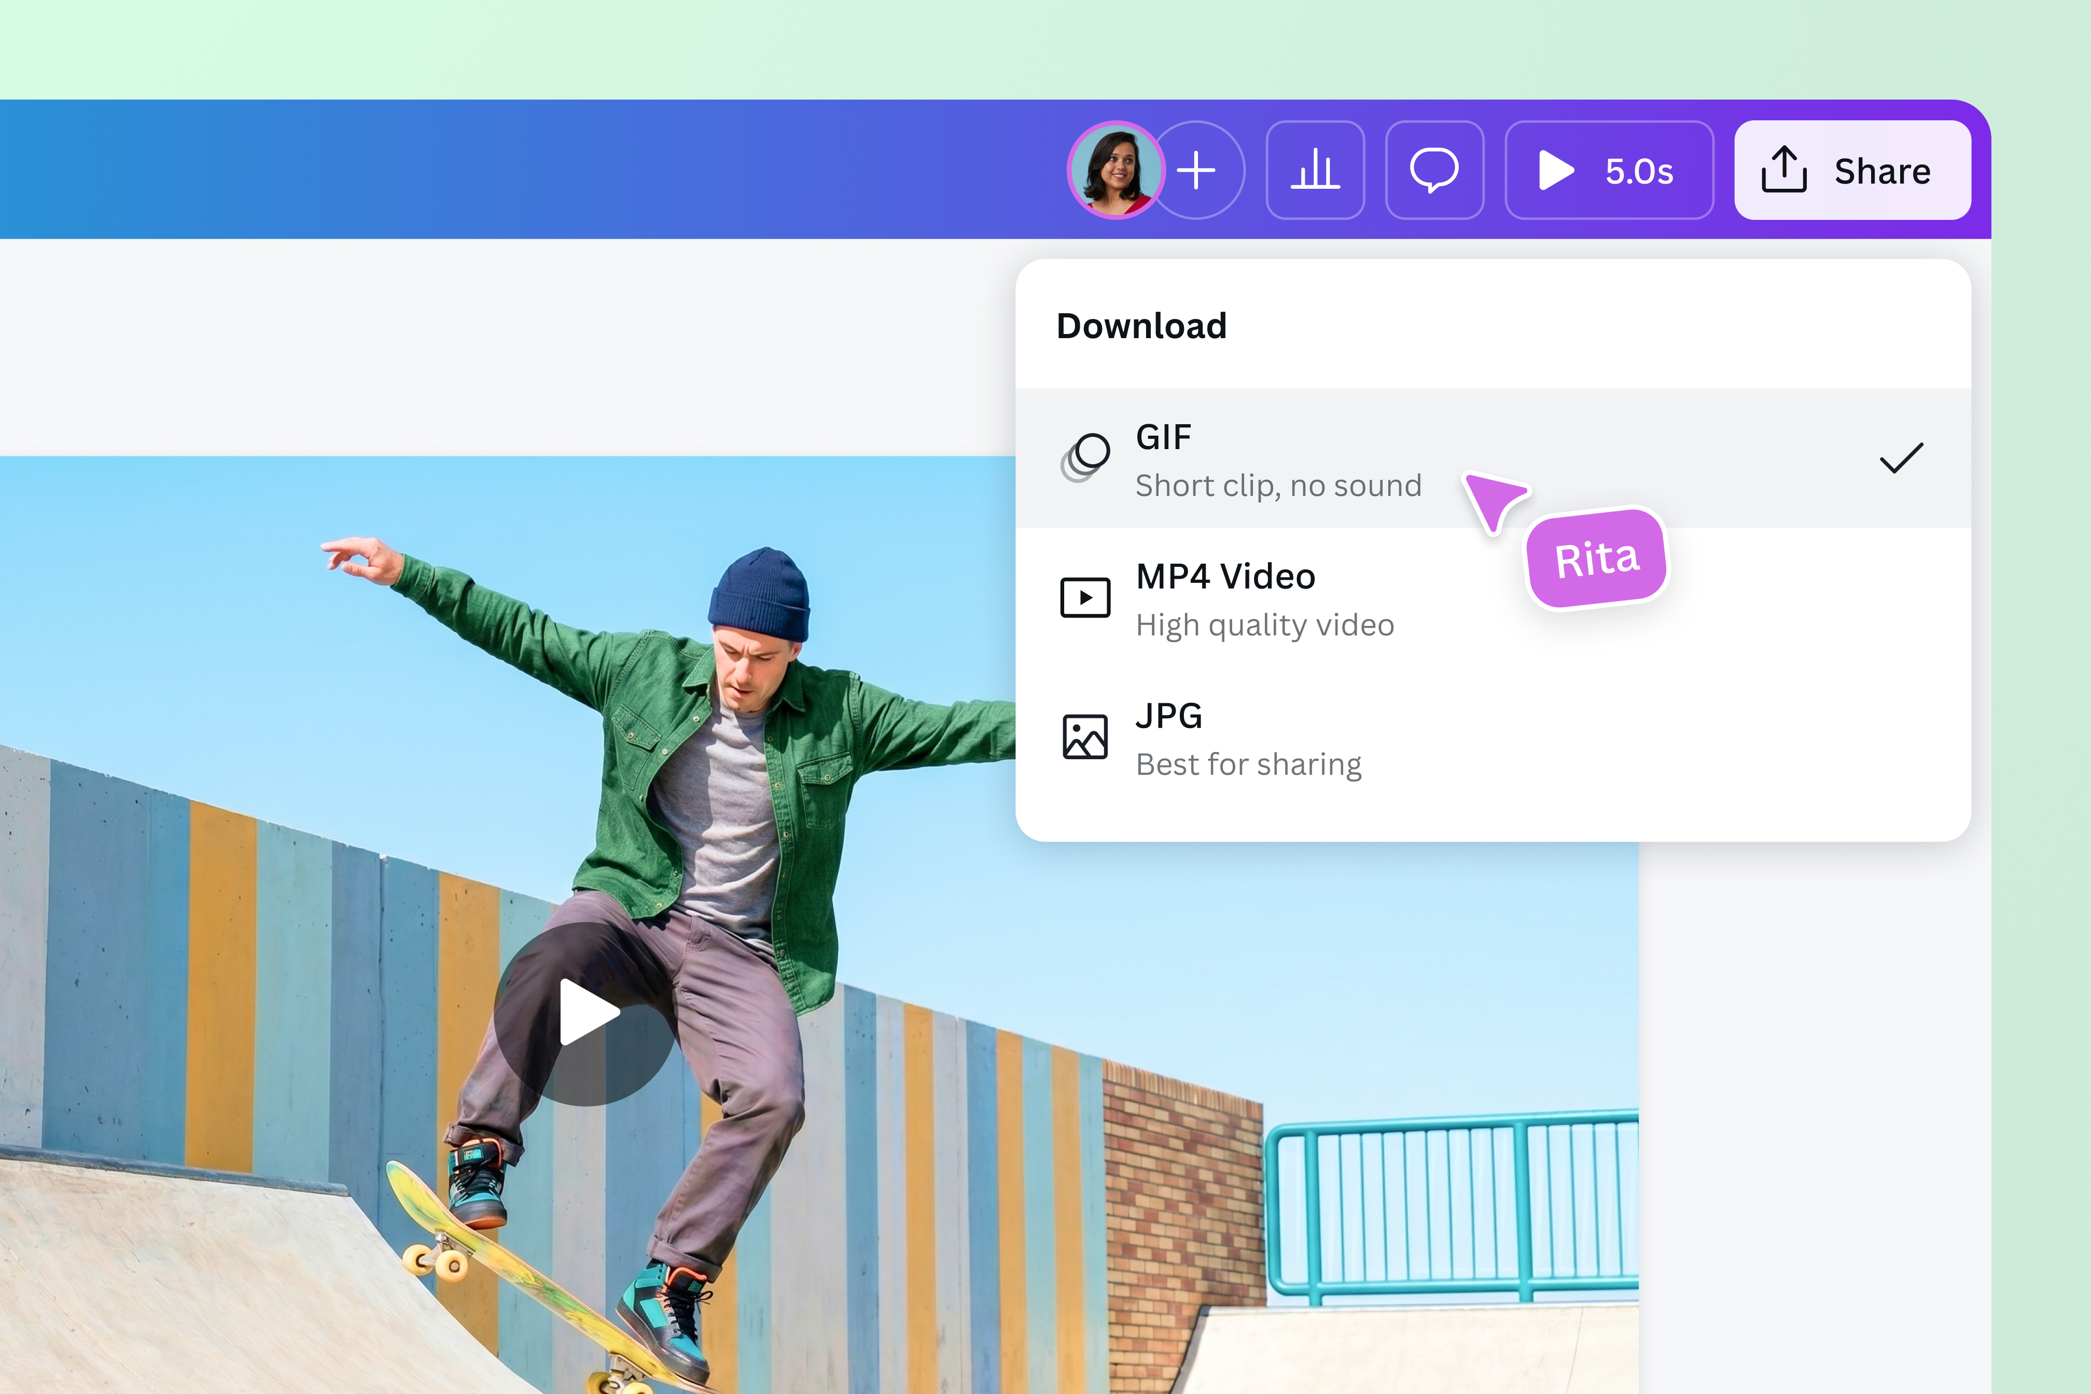
Task: Choose the JPG download option
Action: click(x=1493, y=738)
